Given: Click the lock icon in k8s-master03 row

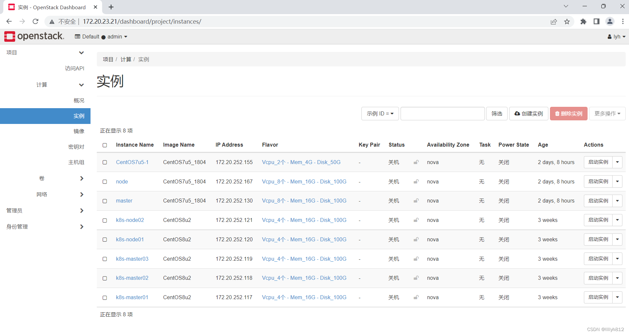Looking at the screenshot, I should click(416, 259).
